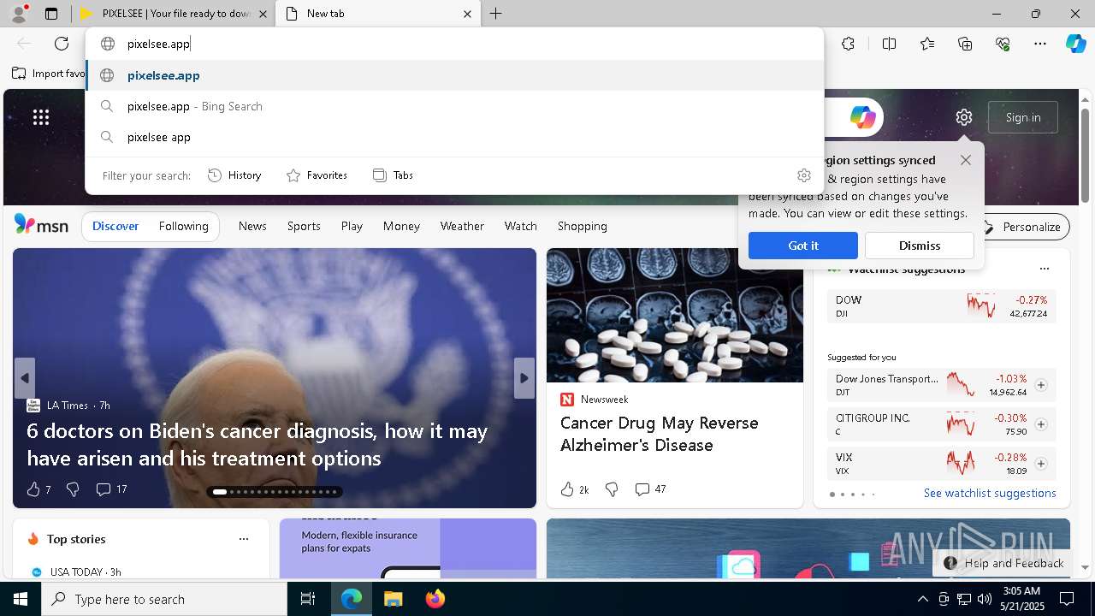This screenshot has width=1095, height=616.
Task: Open the tab actions menu icon
Action: pos(51,14)
